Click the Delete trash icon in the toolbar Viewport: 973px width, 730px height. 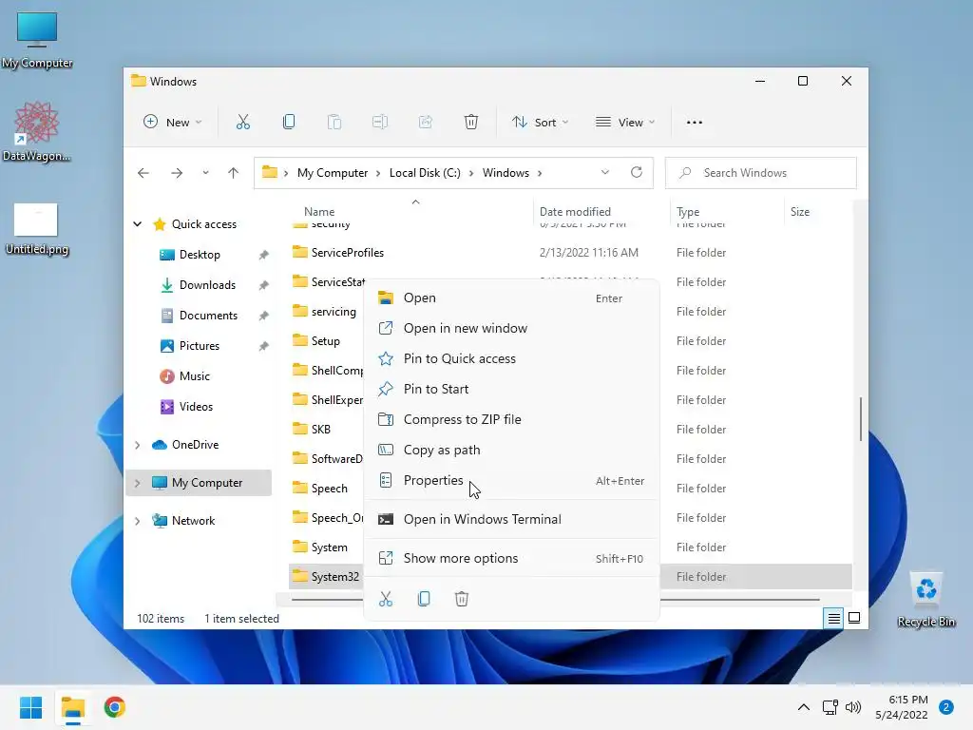pyautogui.click(x=471, y=123)
